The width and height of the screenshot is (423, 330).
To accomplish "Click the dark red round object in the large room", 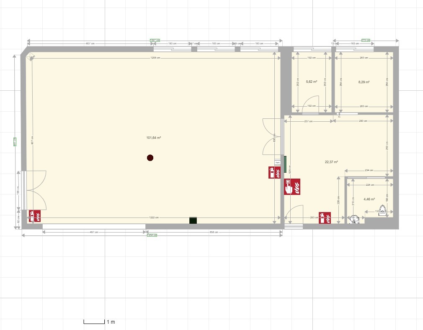I will pos(150,158).
